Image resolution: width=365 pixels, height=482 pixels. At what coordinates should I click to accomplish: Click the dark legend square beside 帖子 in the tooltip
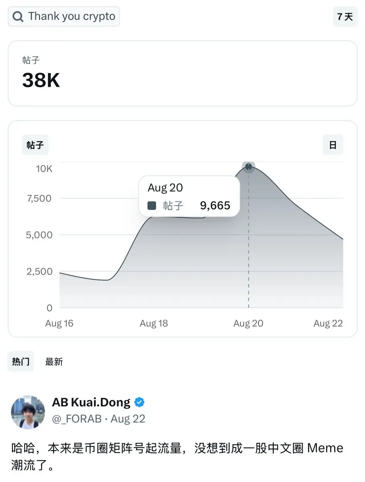pyautogui.click(x=152, y=206)
